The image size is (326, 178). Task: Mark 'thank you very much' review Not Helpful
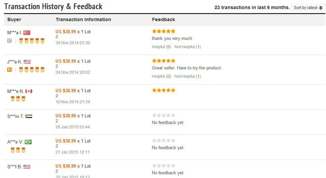pos(187,47)
